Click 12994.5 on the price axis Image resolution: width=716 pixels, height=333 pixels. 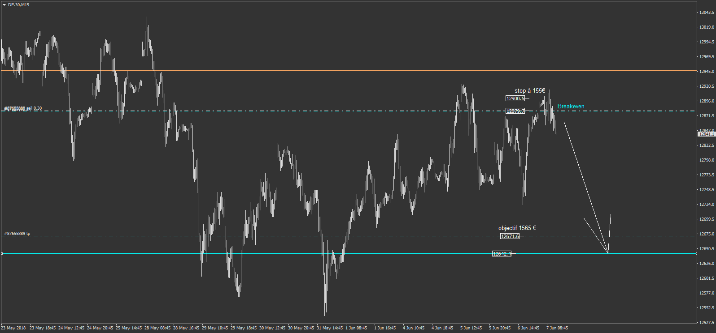(707, 42)
